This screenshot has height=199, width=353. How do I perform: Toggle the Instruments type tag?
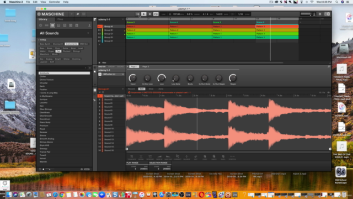point(72,44)
